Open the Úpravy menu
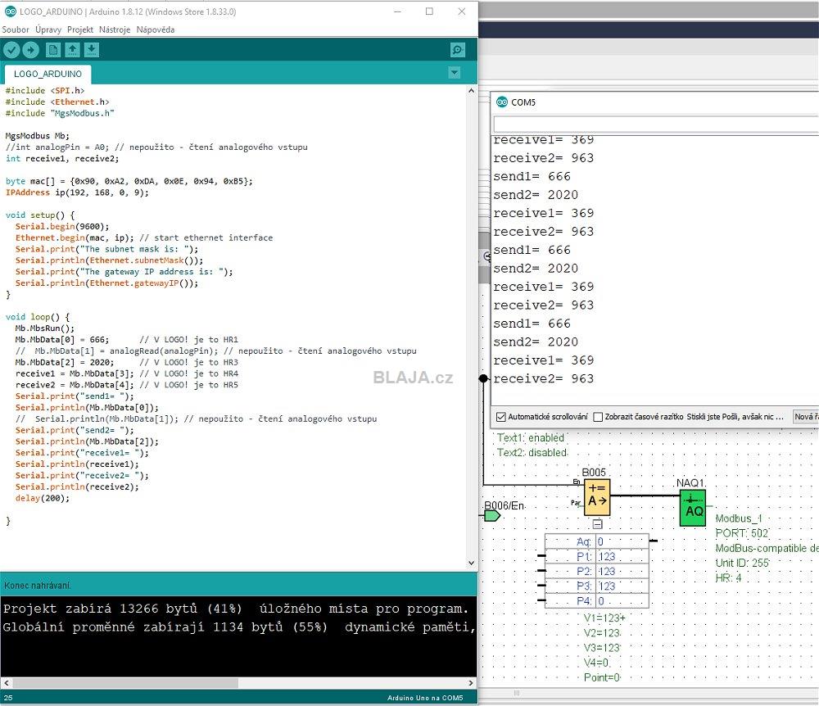Viewport: 819px width, 706px height. coord(48,29)
